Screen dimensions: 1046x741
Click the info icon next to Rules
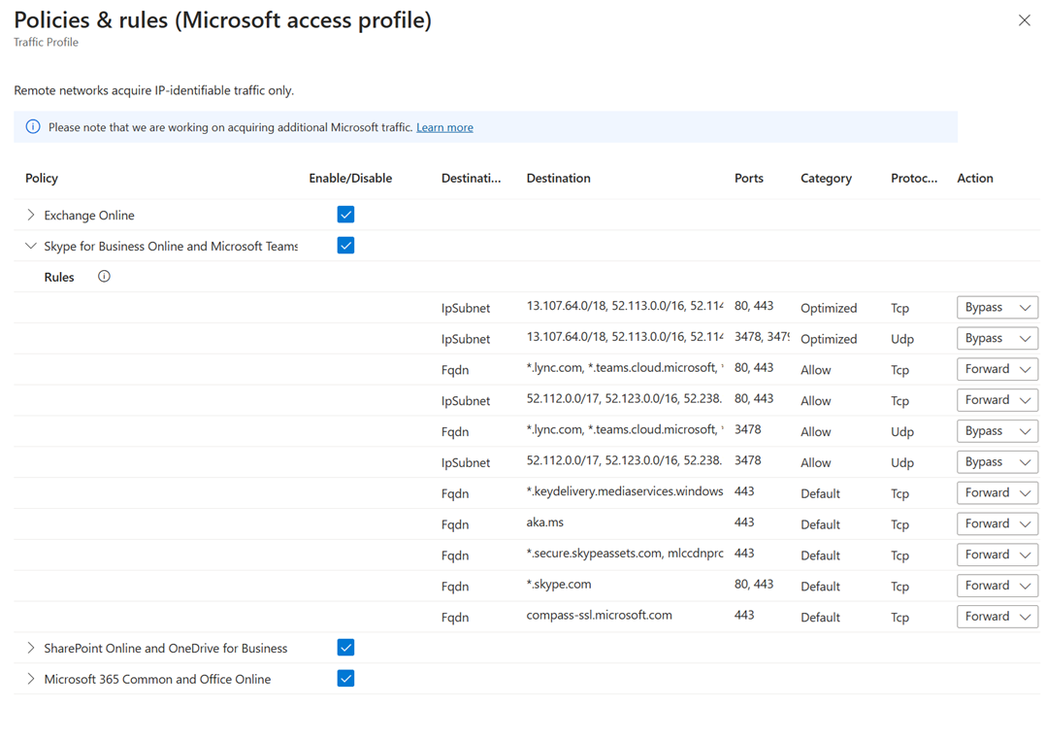[103, 276]
